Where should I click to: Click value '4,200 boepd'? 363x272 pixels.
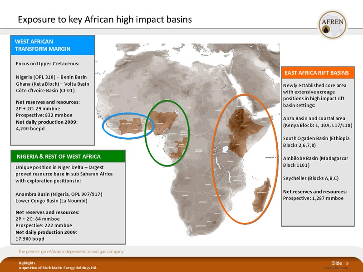pos(30,129)
